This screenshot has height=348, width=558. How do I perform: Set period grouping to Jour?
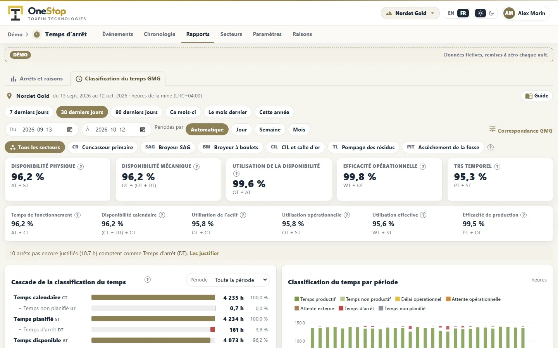point(241,130)
